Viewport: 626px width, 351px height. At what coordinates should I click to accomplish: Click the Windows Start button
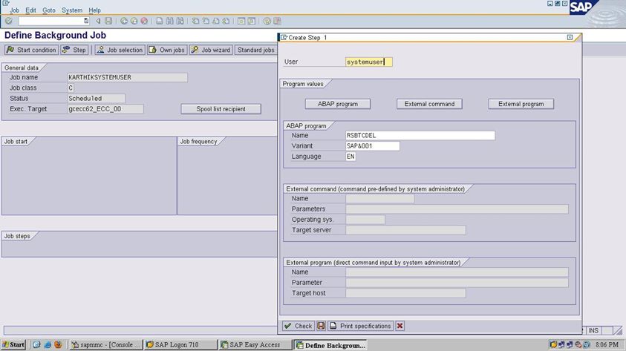tap(13, 344)
